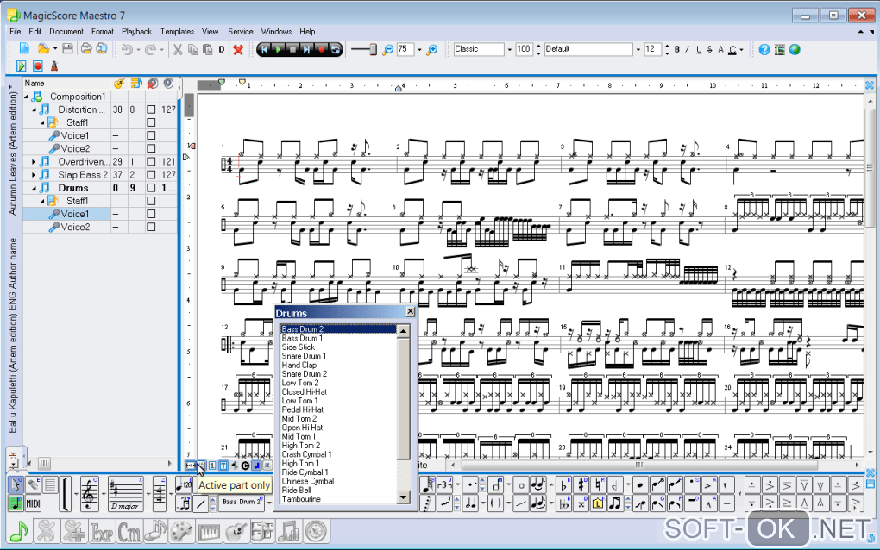The height and width of the screenshot is (550, 880).
Task: Rewind playback to the start
Action: (264, 49)
